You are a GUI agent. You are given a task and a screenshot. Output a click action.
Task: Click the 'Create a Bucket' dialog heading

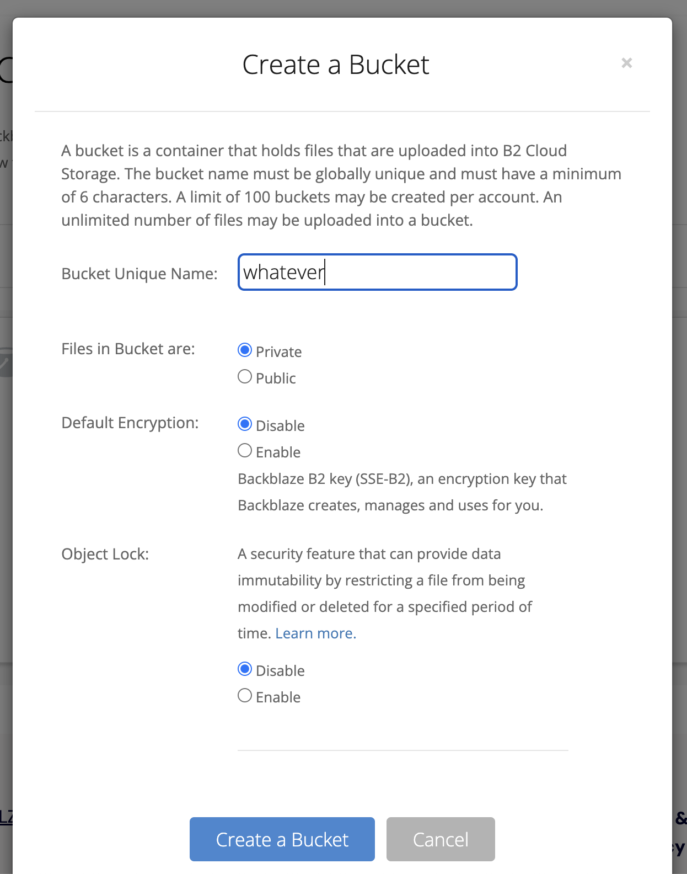(336, 65)
